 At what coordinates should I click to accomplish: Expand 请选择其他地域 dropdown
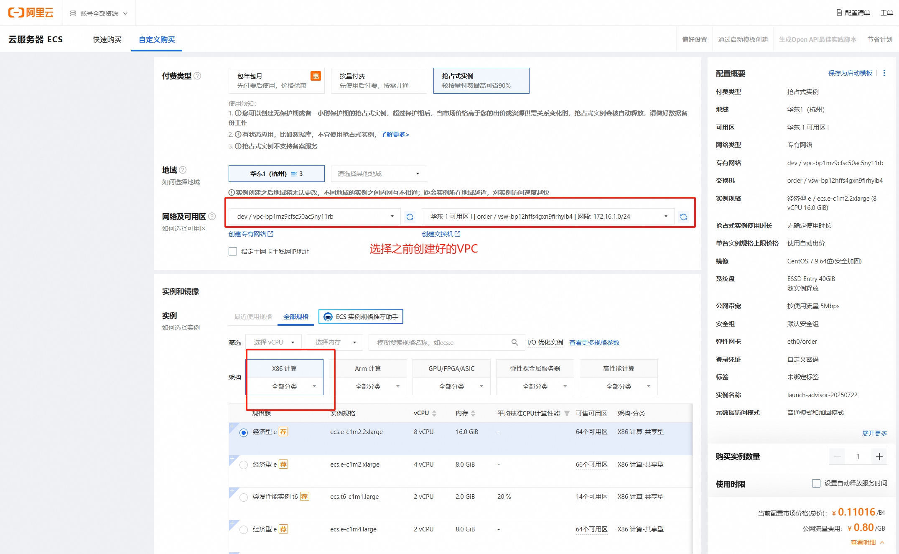click(x=378, y=174)
